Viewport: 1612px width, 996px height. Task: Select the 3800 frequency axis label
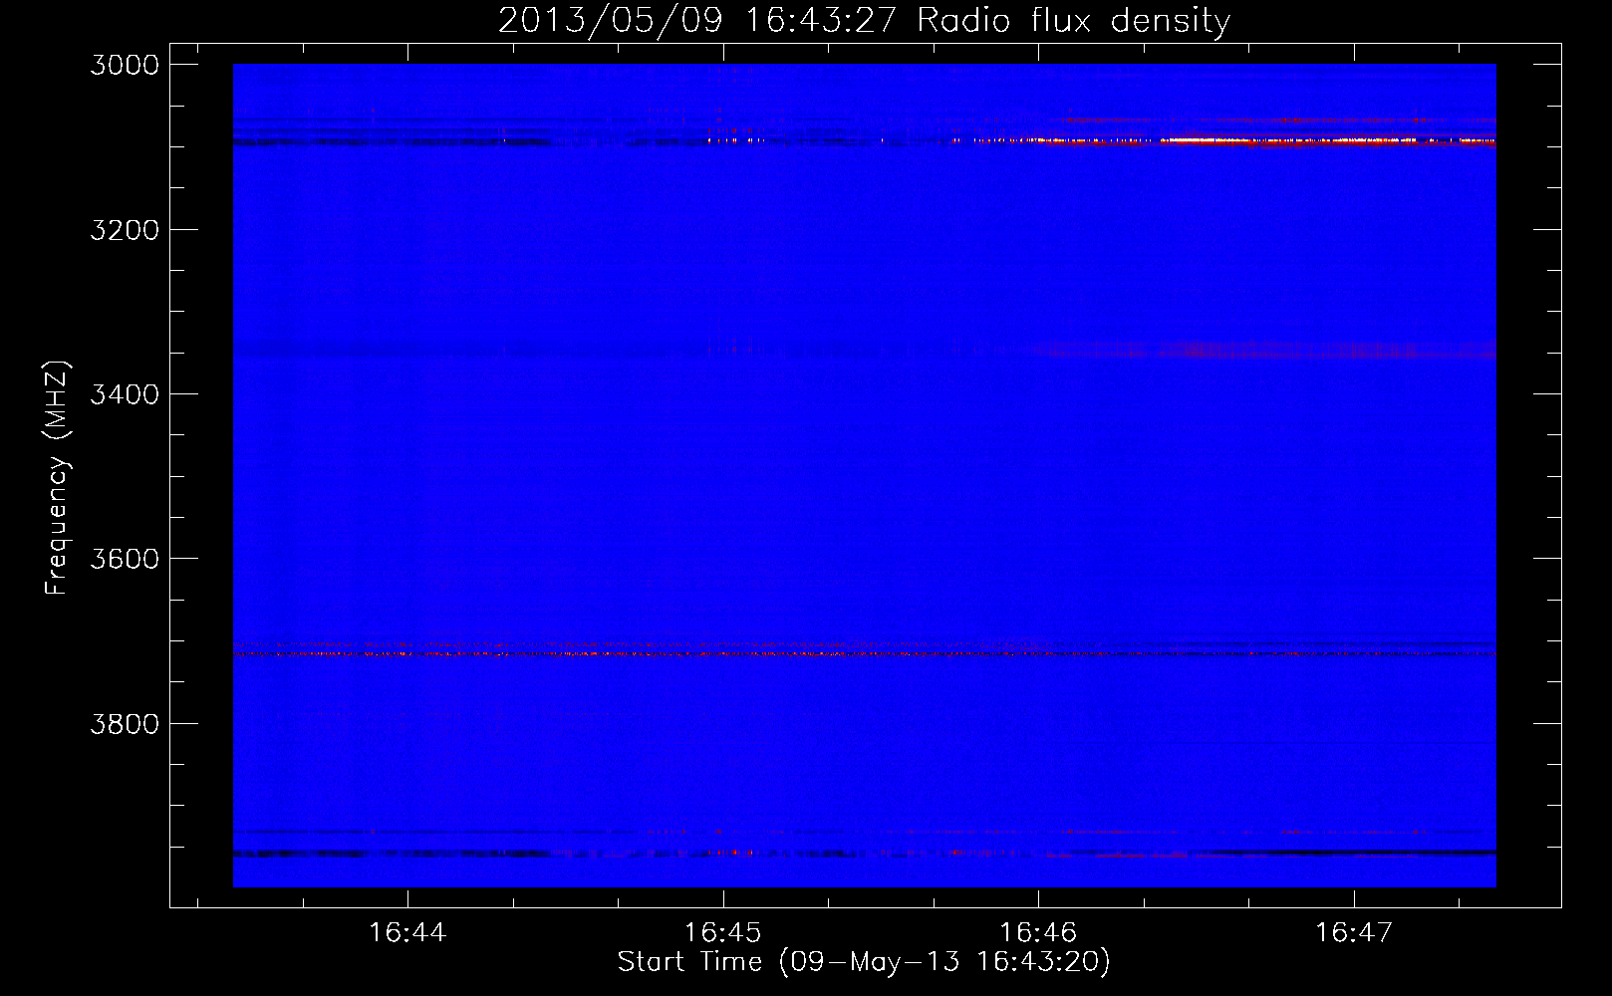[x=125, y=723]
